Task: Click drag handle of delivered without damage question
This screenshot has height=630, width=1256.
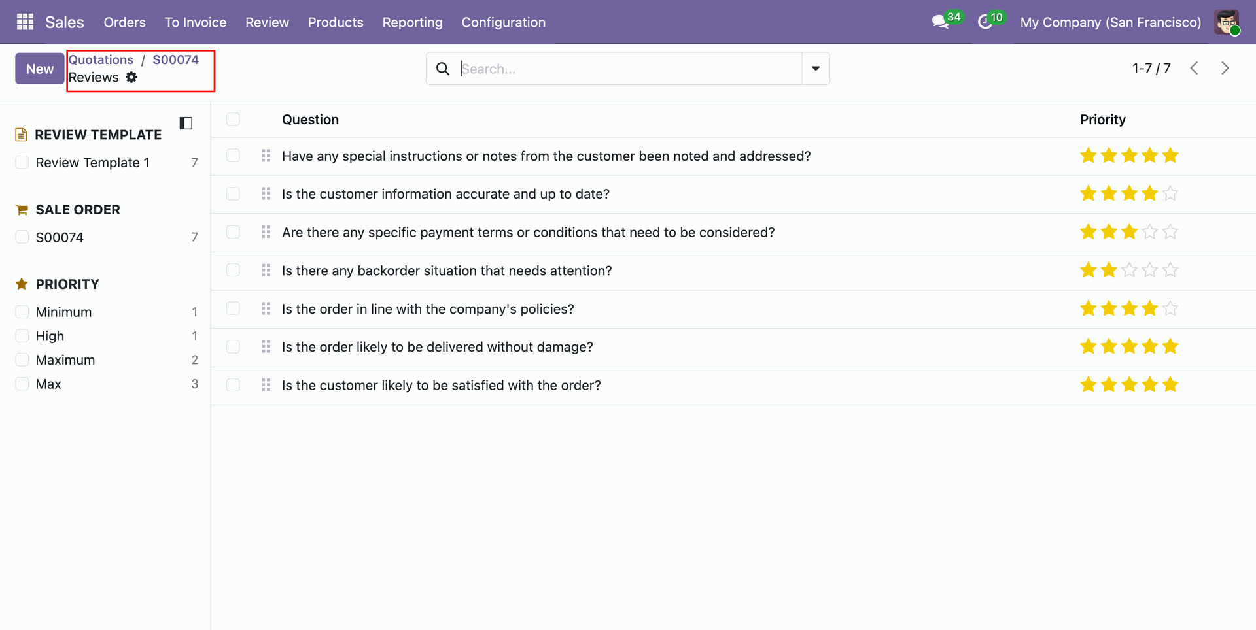Action: pos(266,346)
